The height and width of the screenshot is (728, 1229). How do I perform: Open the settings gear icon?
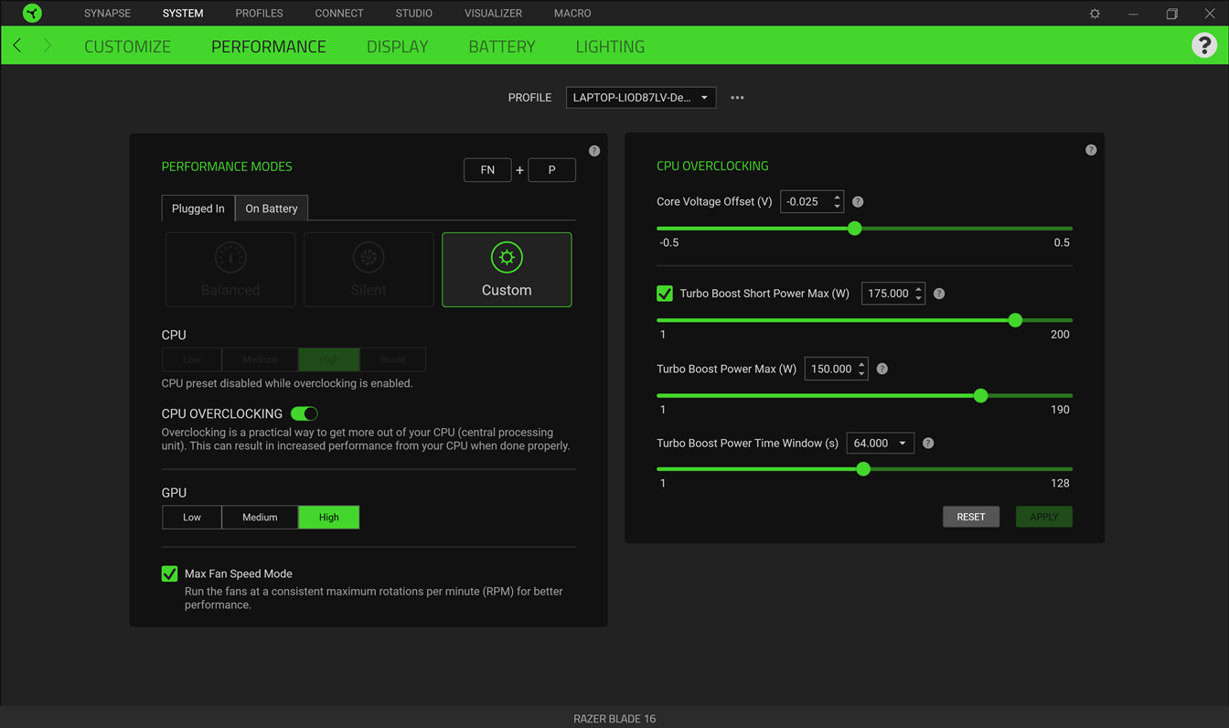click(1095, 14)
